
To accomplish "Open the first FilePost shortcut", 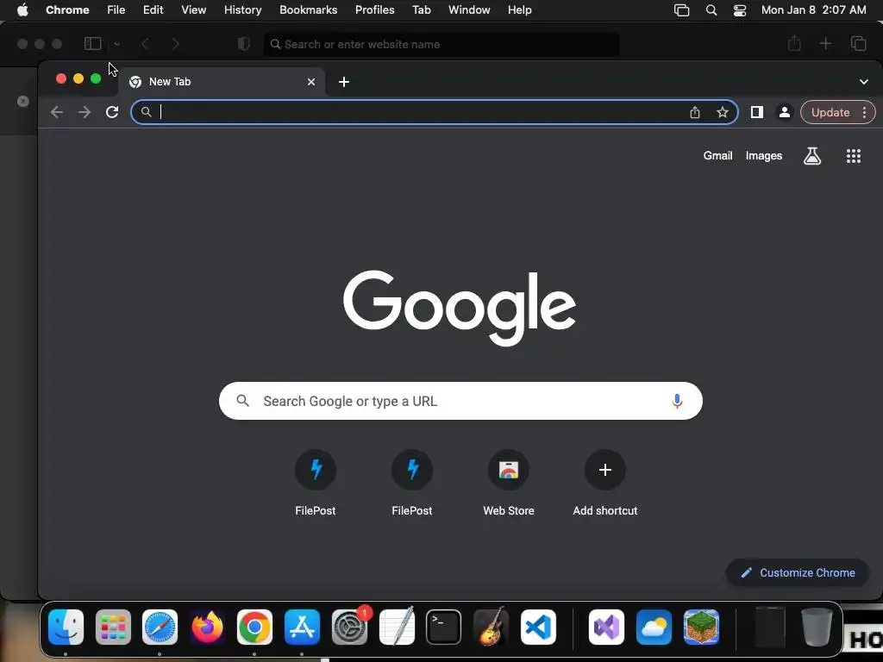I will (316, 470).
